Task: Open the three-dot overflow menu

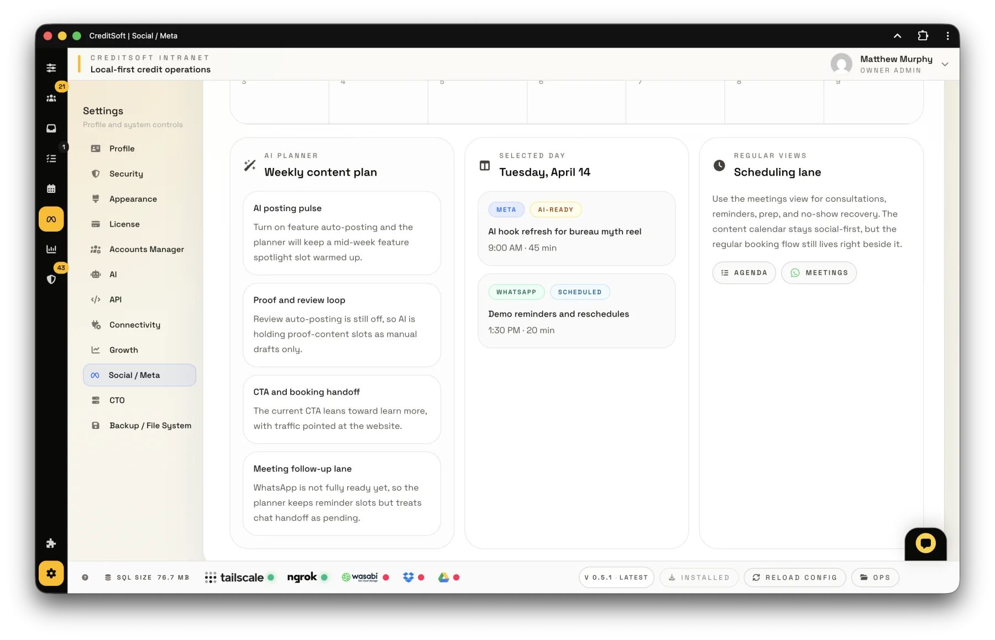Action: (947, 36)
